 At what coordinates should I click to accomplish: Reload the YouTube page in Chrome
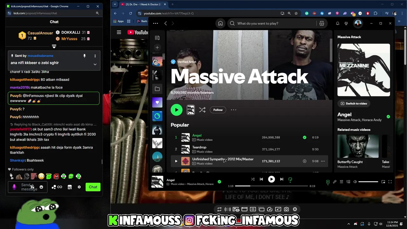130,13
